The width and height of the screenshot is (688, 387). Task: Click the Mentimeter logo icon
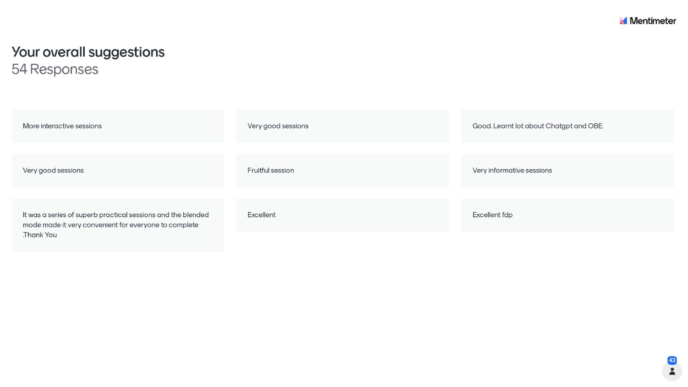click(x=623, y=21)
